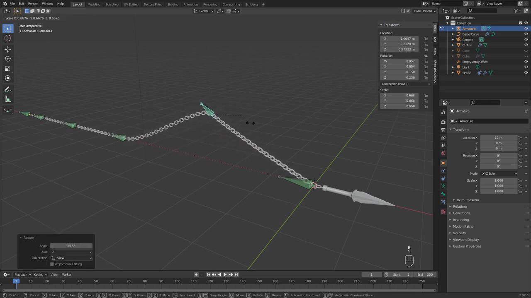Expand the SPEAR tree item
531x298 pixels.
click(x=453, y=73)
